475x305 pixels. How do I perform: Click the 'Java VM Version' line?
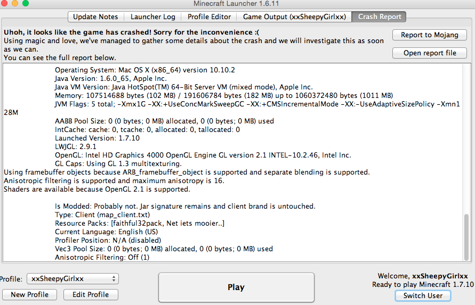[x=184, y=87]
